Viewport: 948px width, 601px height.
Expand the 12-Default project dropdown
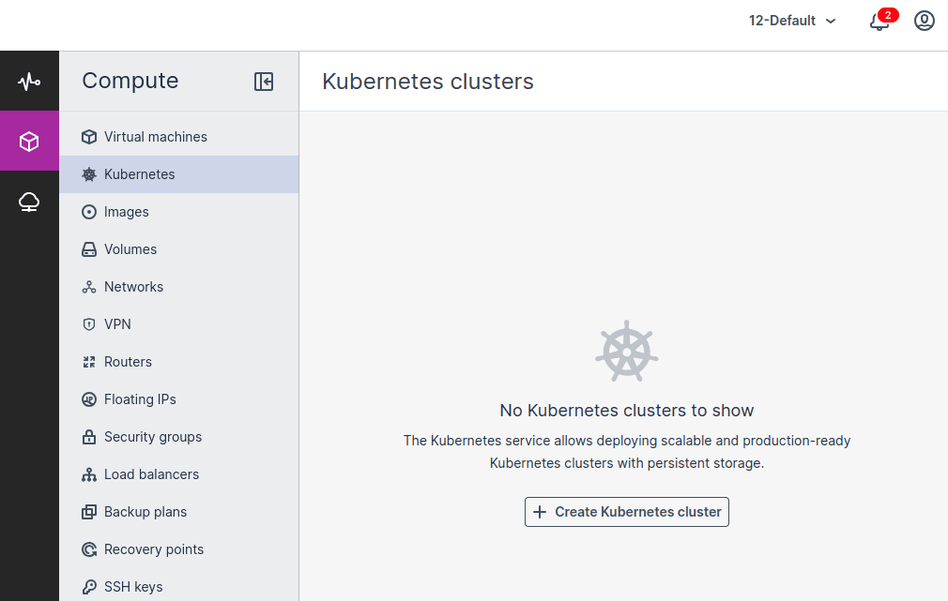(792, 21)
